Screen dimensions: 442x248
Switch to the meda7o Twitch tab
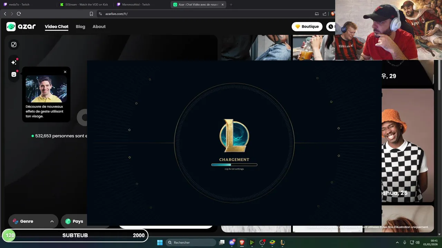point(28,4)
